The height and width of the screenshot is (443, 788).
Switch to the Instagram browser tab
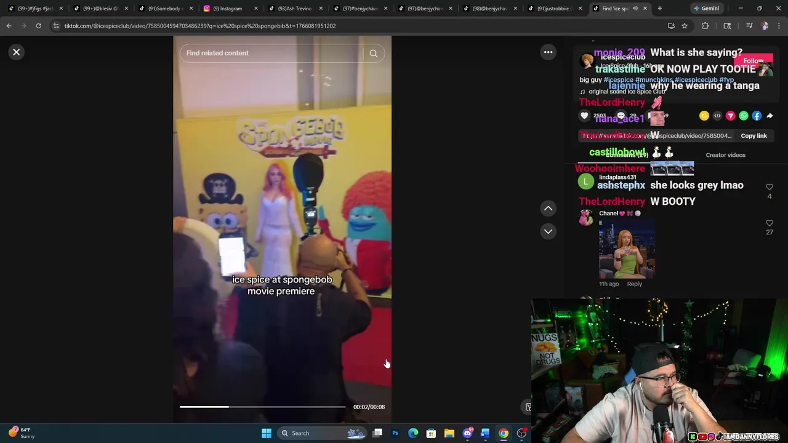click(x=231, y=9)
